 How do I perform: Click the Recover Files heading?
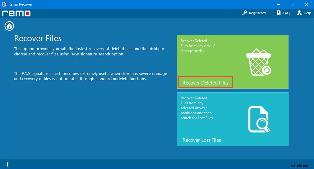pyautogui.click(x=38, y=38)
